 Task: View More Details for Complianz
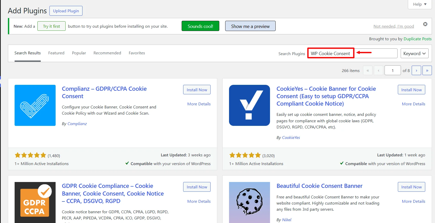pyautogui.click(x=199, y=104)
